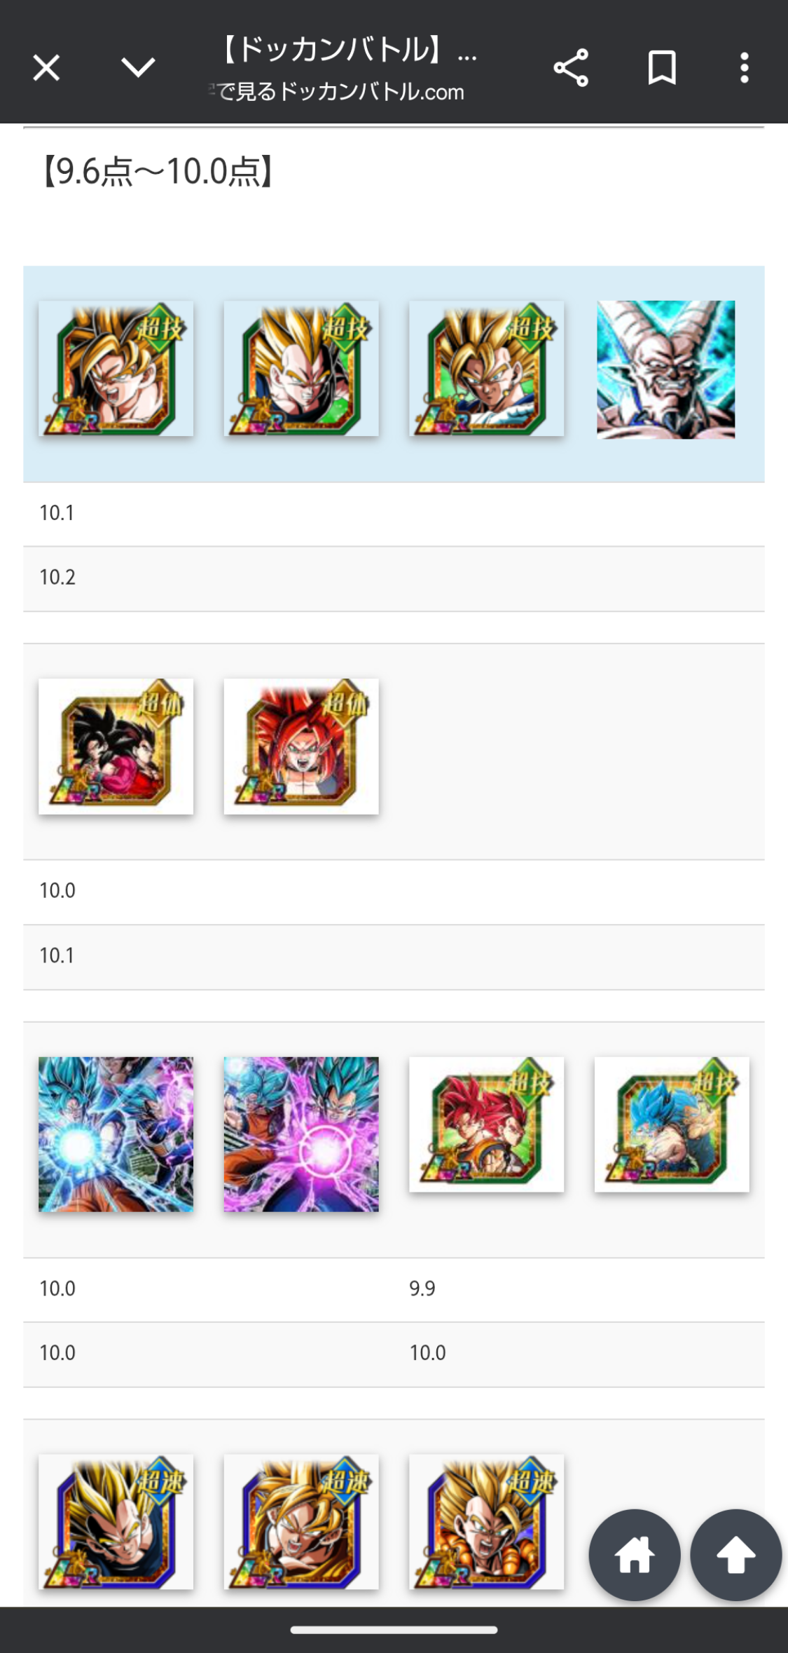Select the blue Kamehameha Goku and Vegeta artwork
The width and height of the screenshot is (788, 1653).
pos(116,1134)
